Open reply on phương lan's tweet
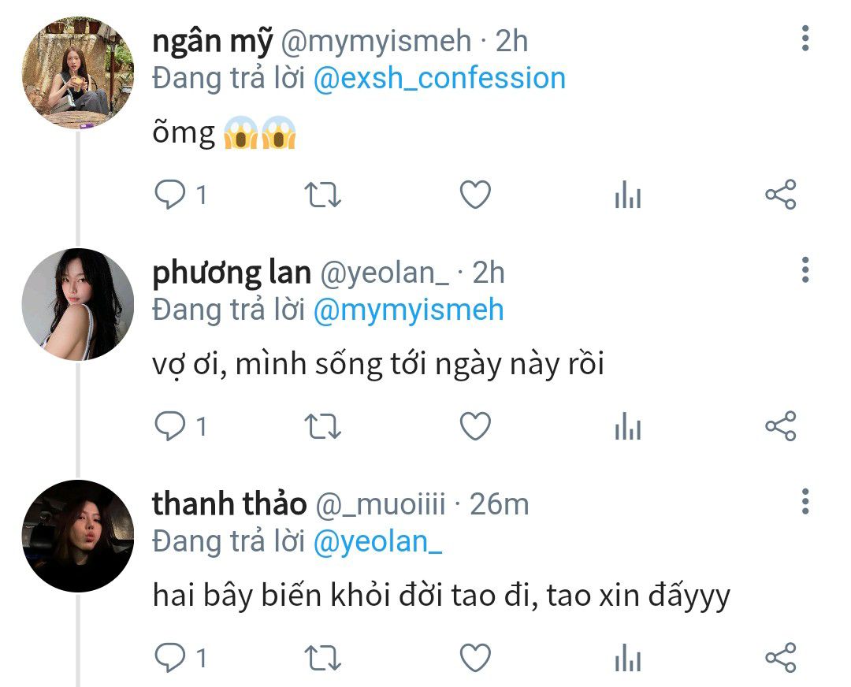The height and width of the screenshot is (687, 851). point(170,426)
